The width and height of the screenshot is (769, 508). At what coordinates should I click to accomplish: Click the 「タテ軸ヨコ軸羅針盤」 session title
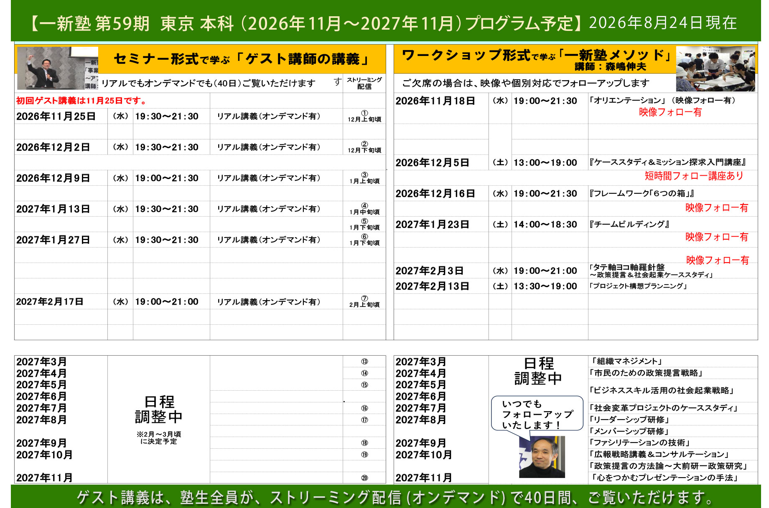[652, 271]
